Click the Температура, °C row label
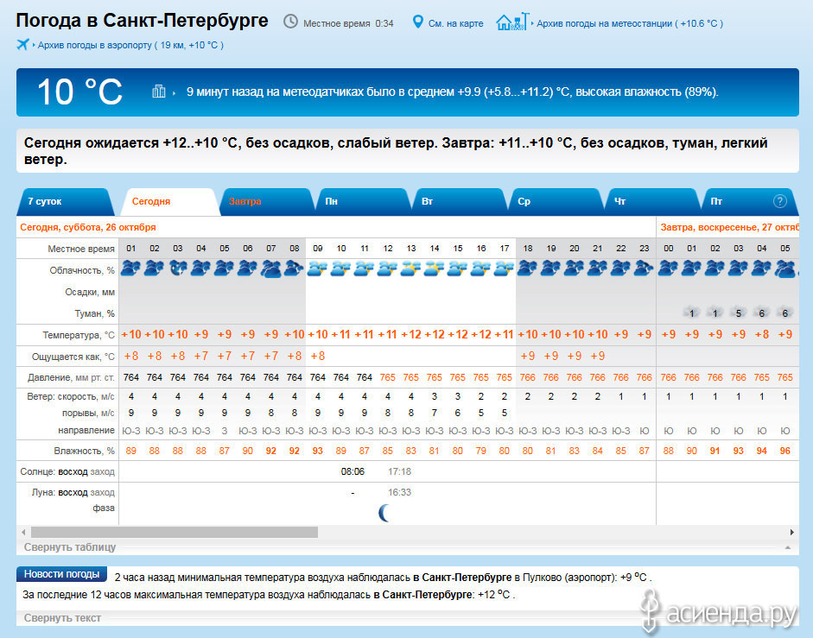This screenshot has height=638, width=813. (79, 335)
